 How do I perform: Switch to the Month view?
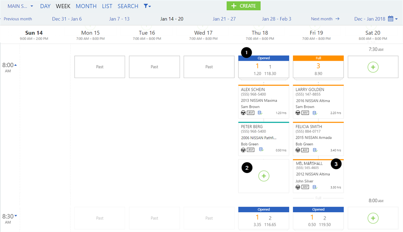86,6
